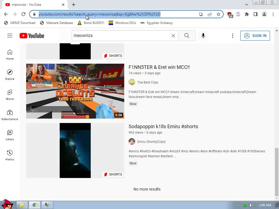Image resolution: width=279 pixels, height=209 pixels.
Task: Open F1NN5TER & Eret win MCC!! thumbnail
Action: (x=75, y=91)
